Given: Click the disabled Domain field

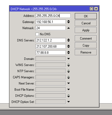Looking at the screenshot, I should (51, 59).
